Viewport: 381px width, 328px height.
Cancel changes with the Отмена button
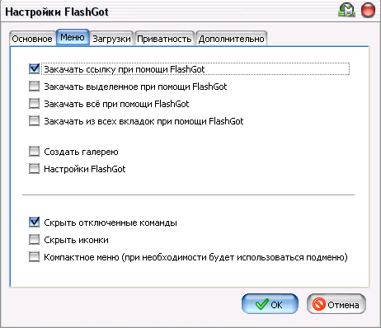click(336, 304)
